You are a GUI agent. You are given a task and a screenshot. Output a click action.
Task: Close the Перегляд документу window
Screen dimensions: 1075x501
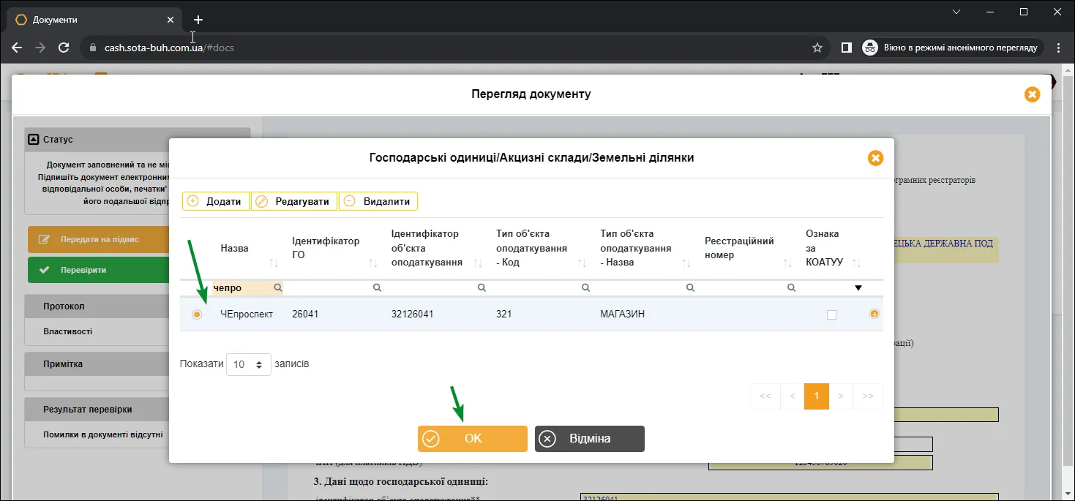click(1032, 94)
